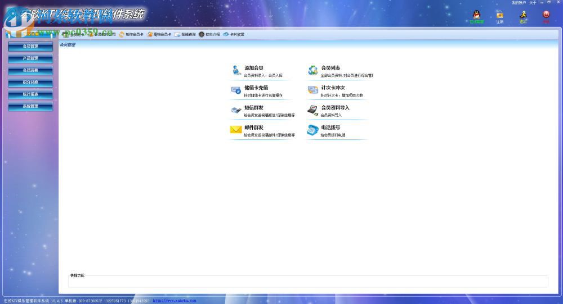Click the 会员资料导入 title text

click(x=336, y=107)
